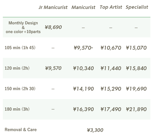Select Specialist price ¥21,890

click(x=136, y=109)
